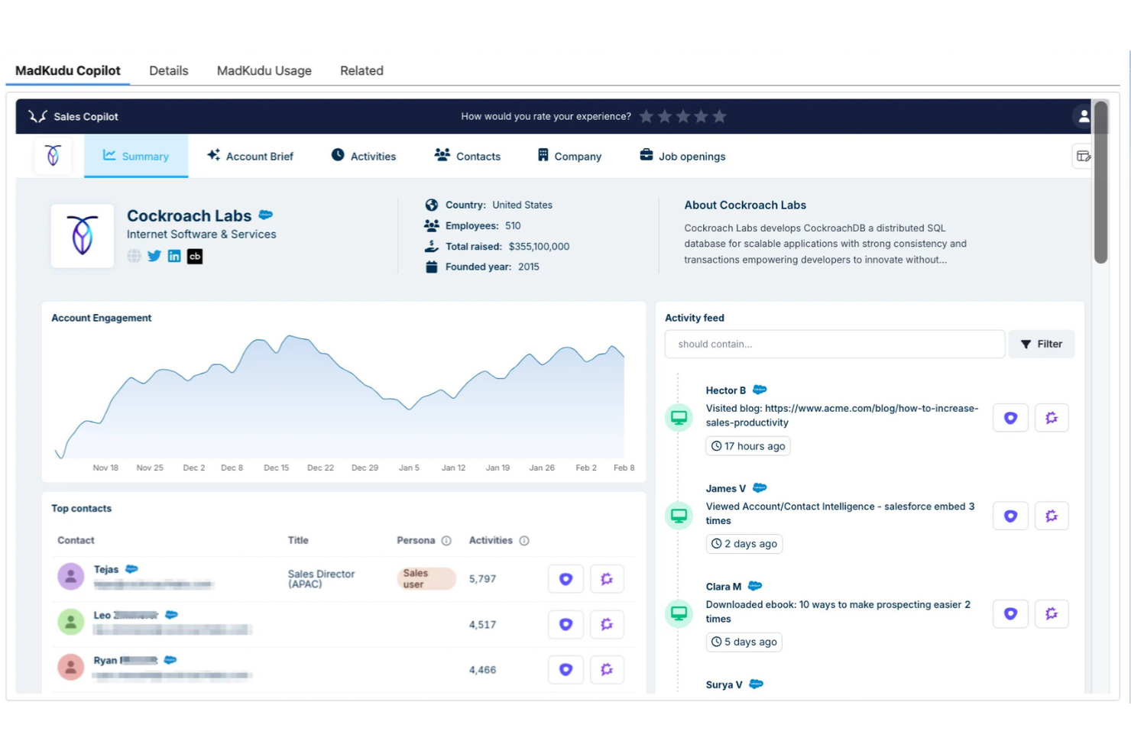
Task: Click shield icon button for James V activity
Action: pyautogui.click(x=1010, y=516)
